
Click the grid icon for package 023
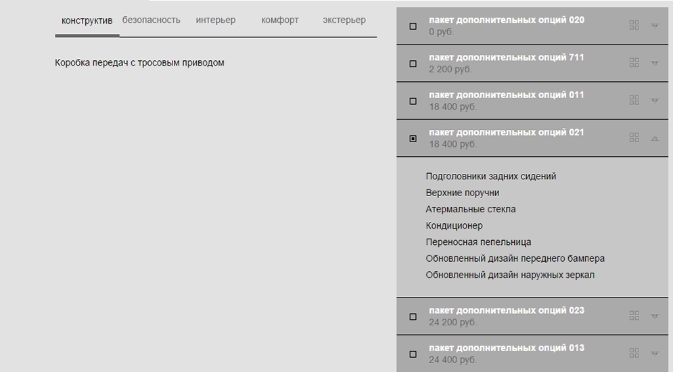(x=634, y=316)
